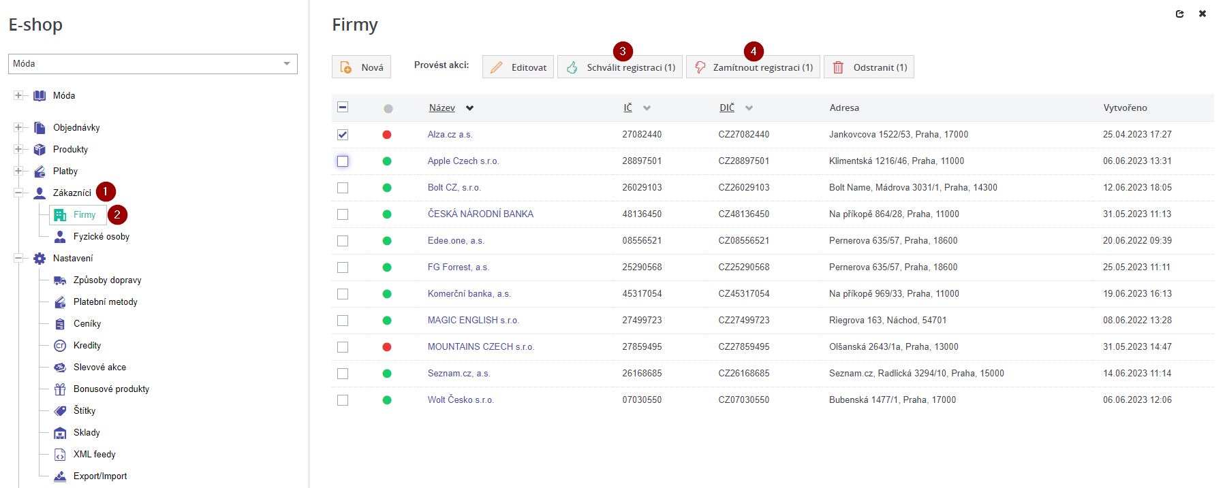The width and height of the screenshot is (1225, 488).
Task: Uncheck the Alza.cz a.s. row checkbox
Action: coord(343,135)
